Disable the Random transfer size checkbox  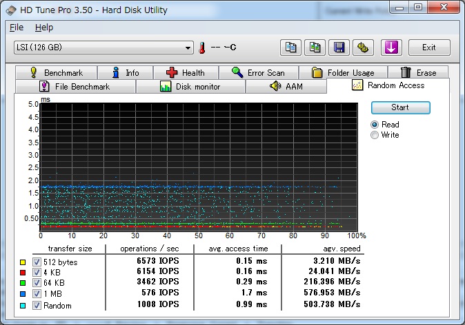[x=37, y=305]
